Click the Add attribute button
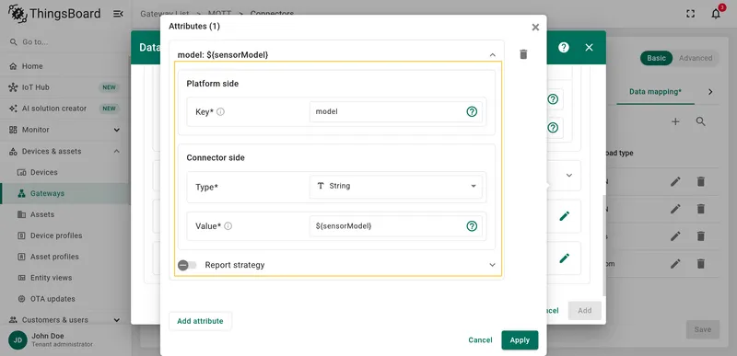 [x=200, y=321]
